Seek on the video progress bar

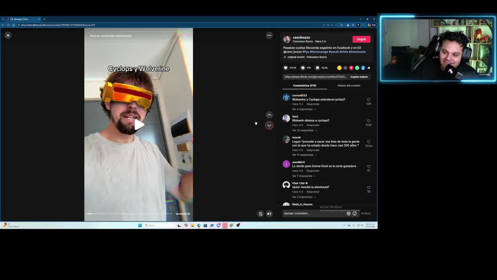[130, 213]
